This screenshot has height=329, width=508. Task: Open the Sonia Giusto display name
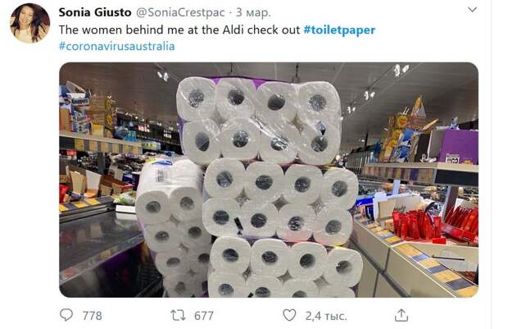pos(95,12)
